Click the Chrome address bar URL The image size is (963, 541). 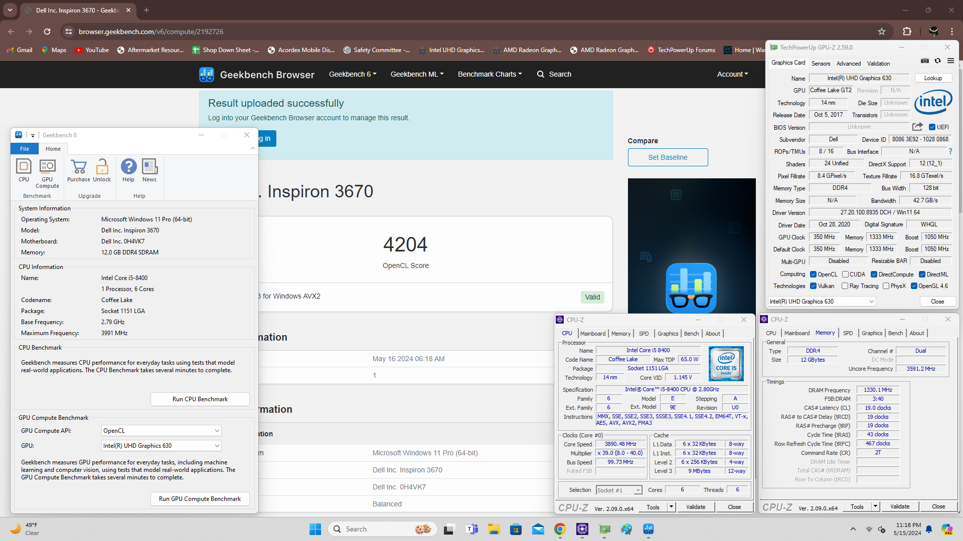pos(151,32)
